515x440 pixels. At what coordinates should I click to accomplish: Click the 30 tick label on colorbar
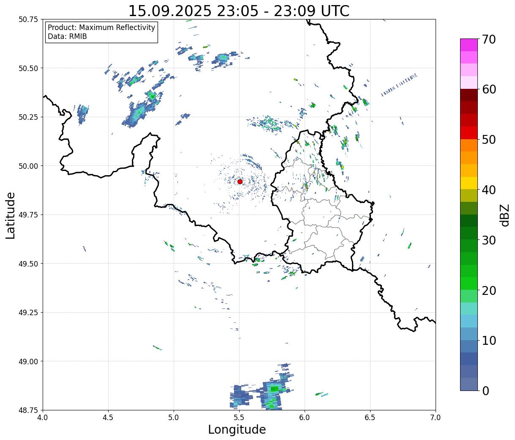click(x=489, y=240)
